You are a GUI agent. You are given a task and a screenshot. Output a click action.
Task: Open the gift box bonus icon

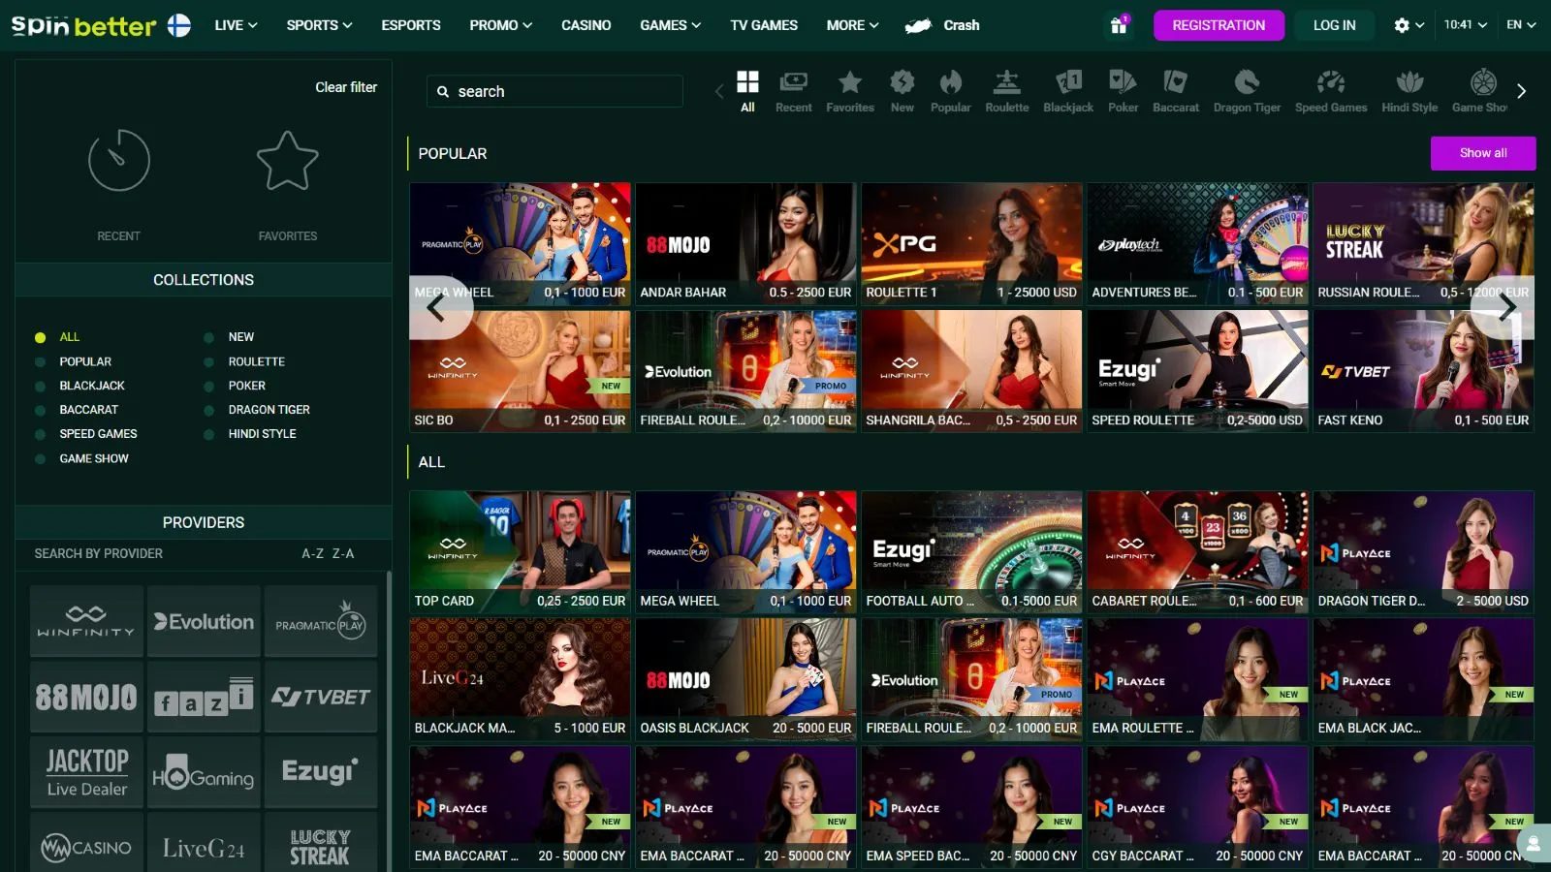coord(1119,25)
